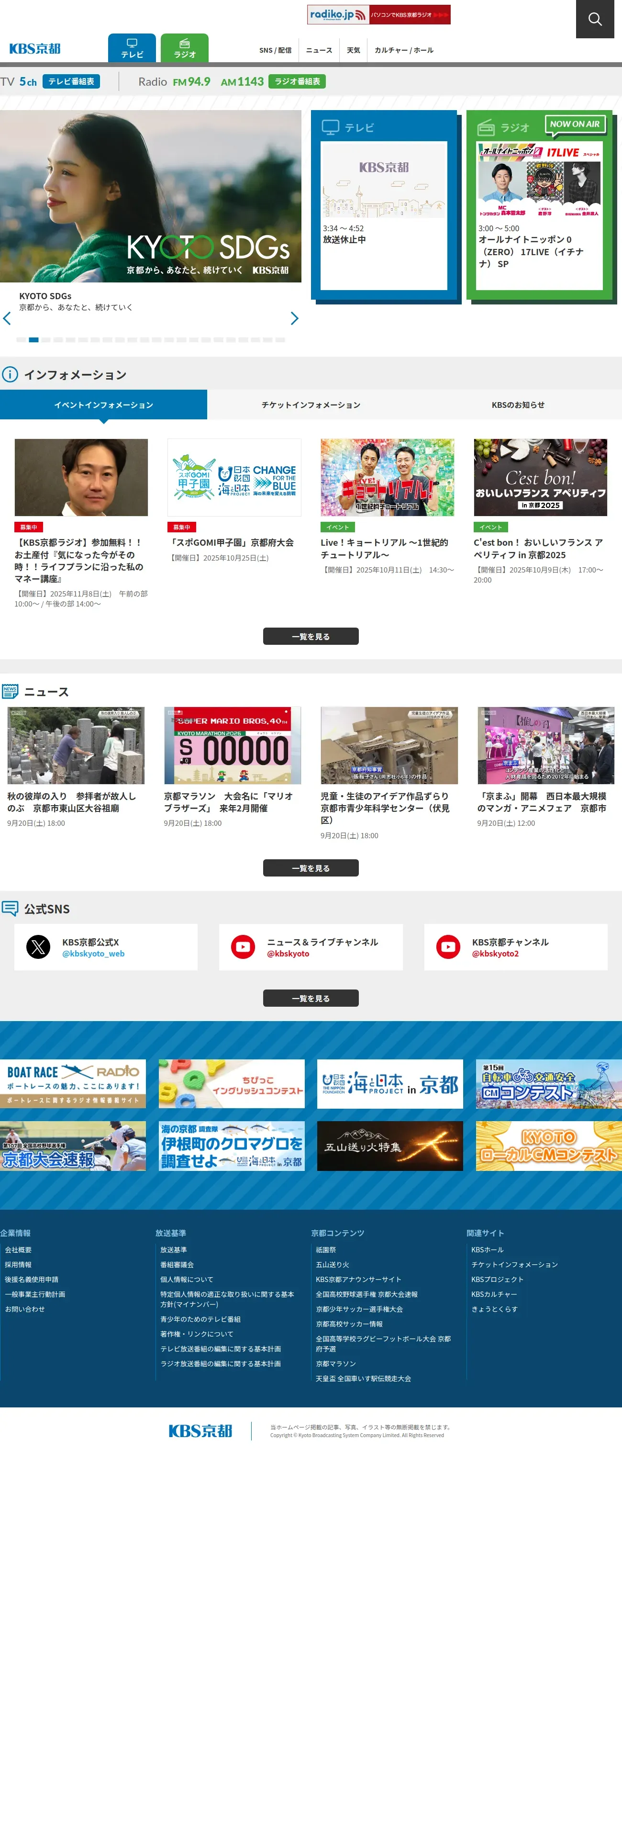Open 京都マラソン マリオ news thumbnail
Image resolution: width=622 pixels, height=1844 pixels.
[x=233, y=746]
